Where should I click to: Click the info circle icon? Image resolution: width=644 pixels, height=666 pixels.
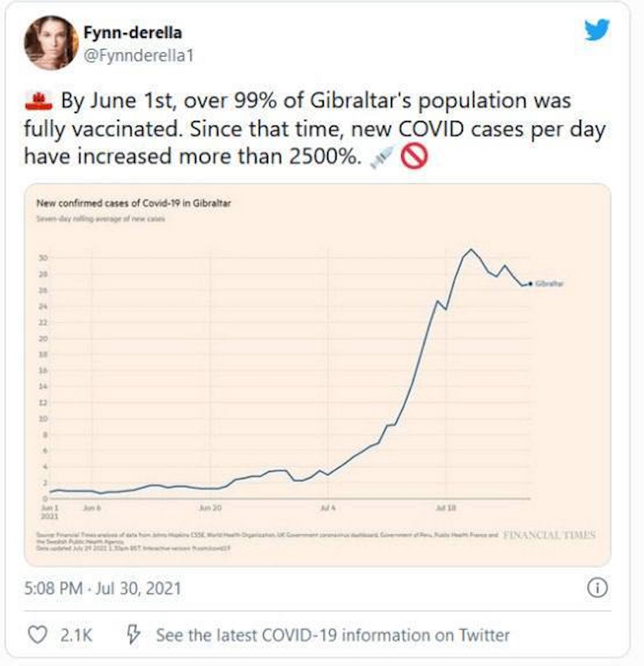597,587
